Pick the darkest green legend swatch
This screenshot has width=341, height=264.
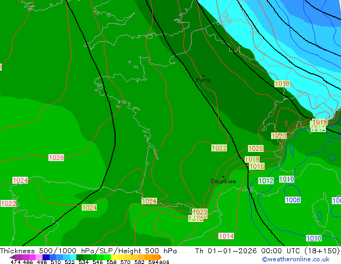[80, 257]
